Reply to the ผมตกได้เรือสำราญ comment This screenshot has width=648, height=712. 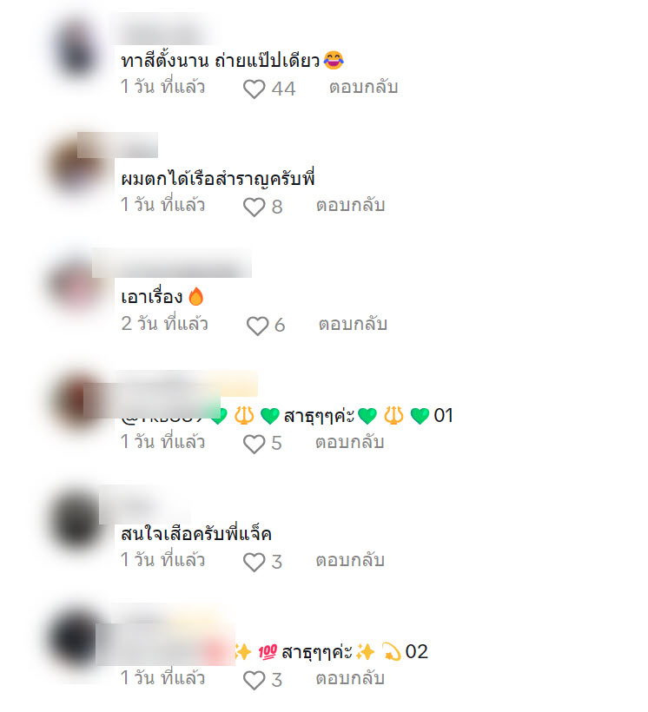tap(351, 205)
